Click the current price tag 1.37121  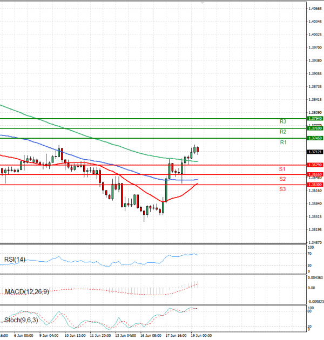click(x=315, y=152)
